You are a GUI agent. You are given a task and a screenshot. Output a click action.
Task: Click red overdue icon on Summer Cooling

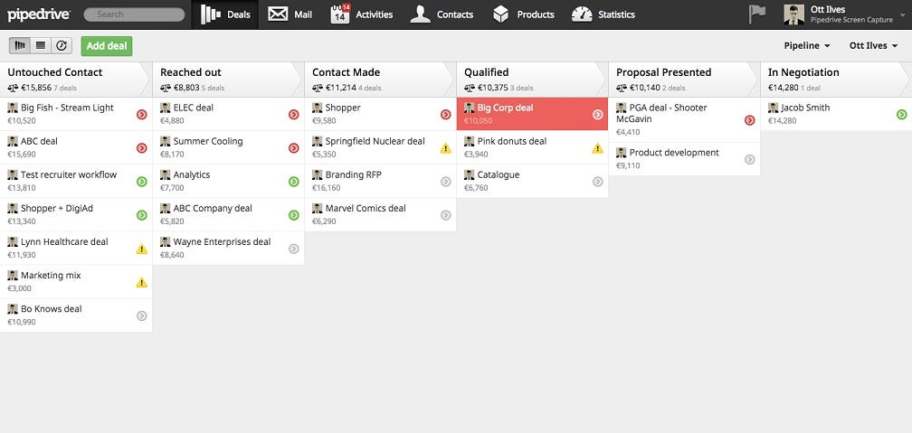pyautogui.click(x=294, y=148)
